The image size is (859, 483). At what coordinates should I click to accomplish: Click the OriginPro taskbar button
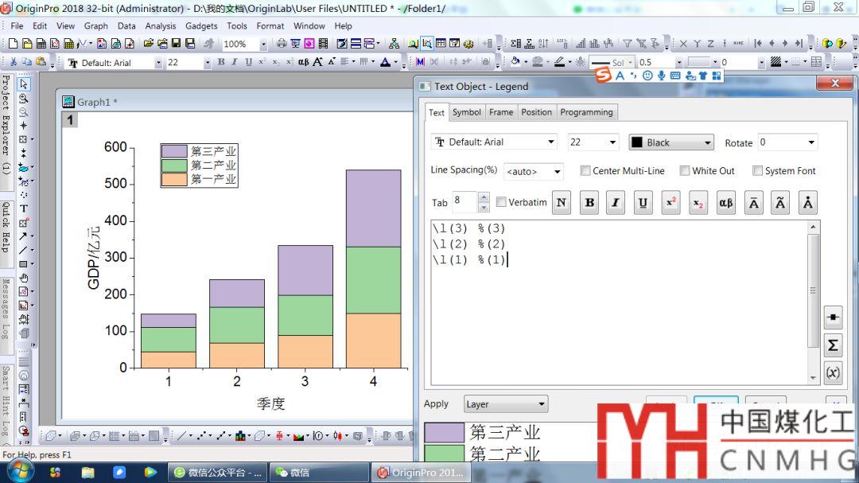420,472
